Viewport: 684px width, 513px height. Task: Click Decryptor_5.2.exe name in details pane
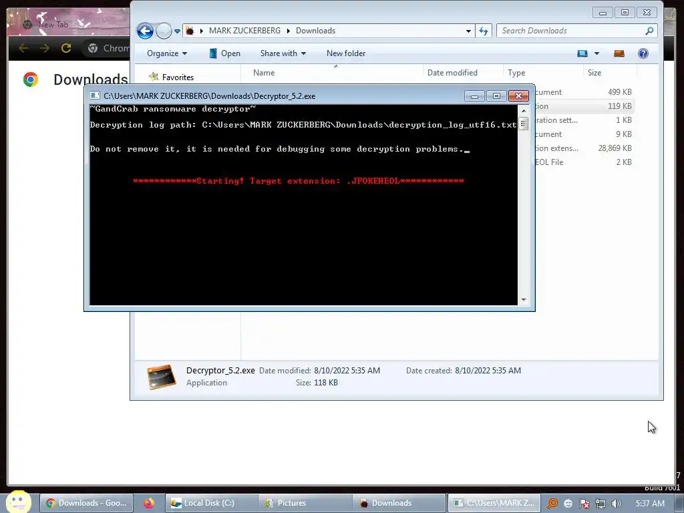(220, 370)
